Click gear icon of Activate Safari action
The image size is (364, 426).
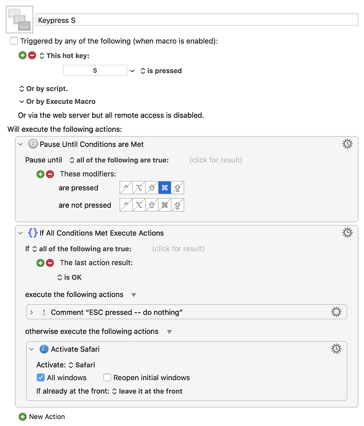click(x=336, y=348)
